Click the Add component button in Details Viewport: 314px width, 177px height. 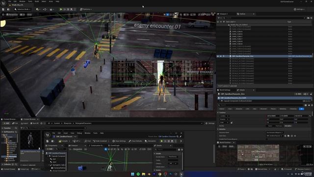(298, 94)
